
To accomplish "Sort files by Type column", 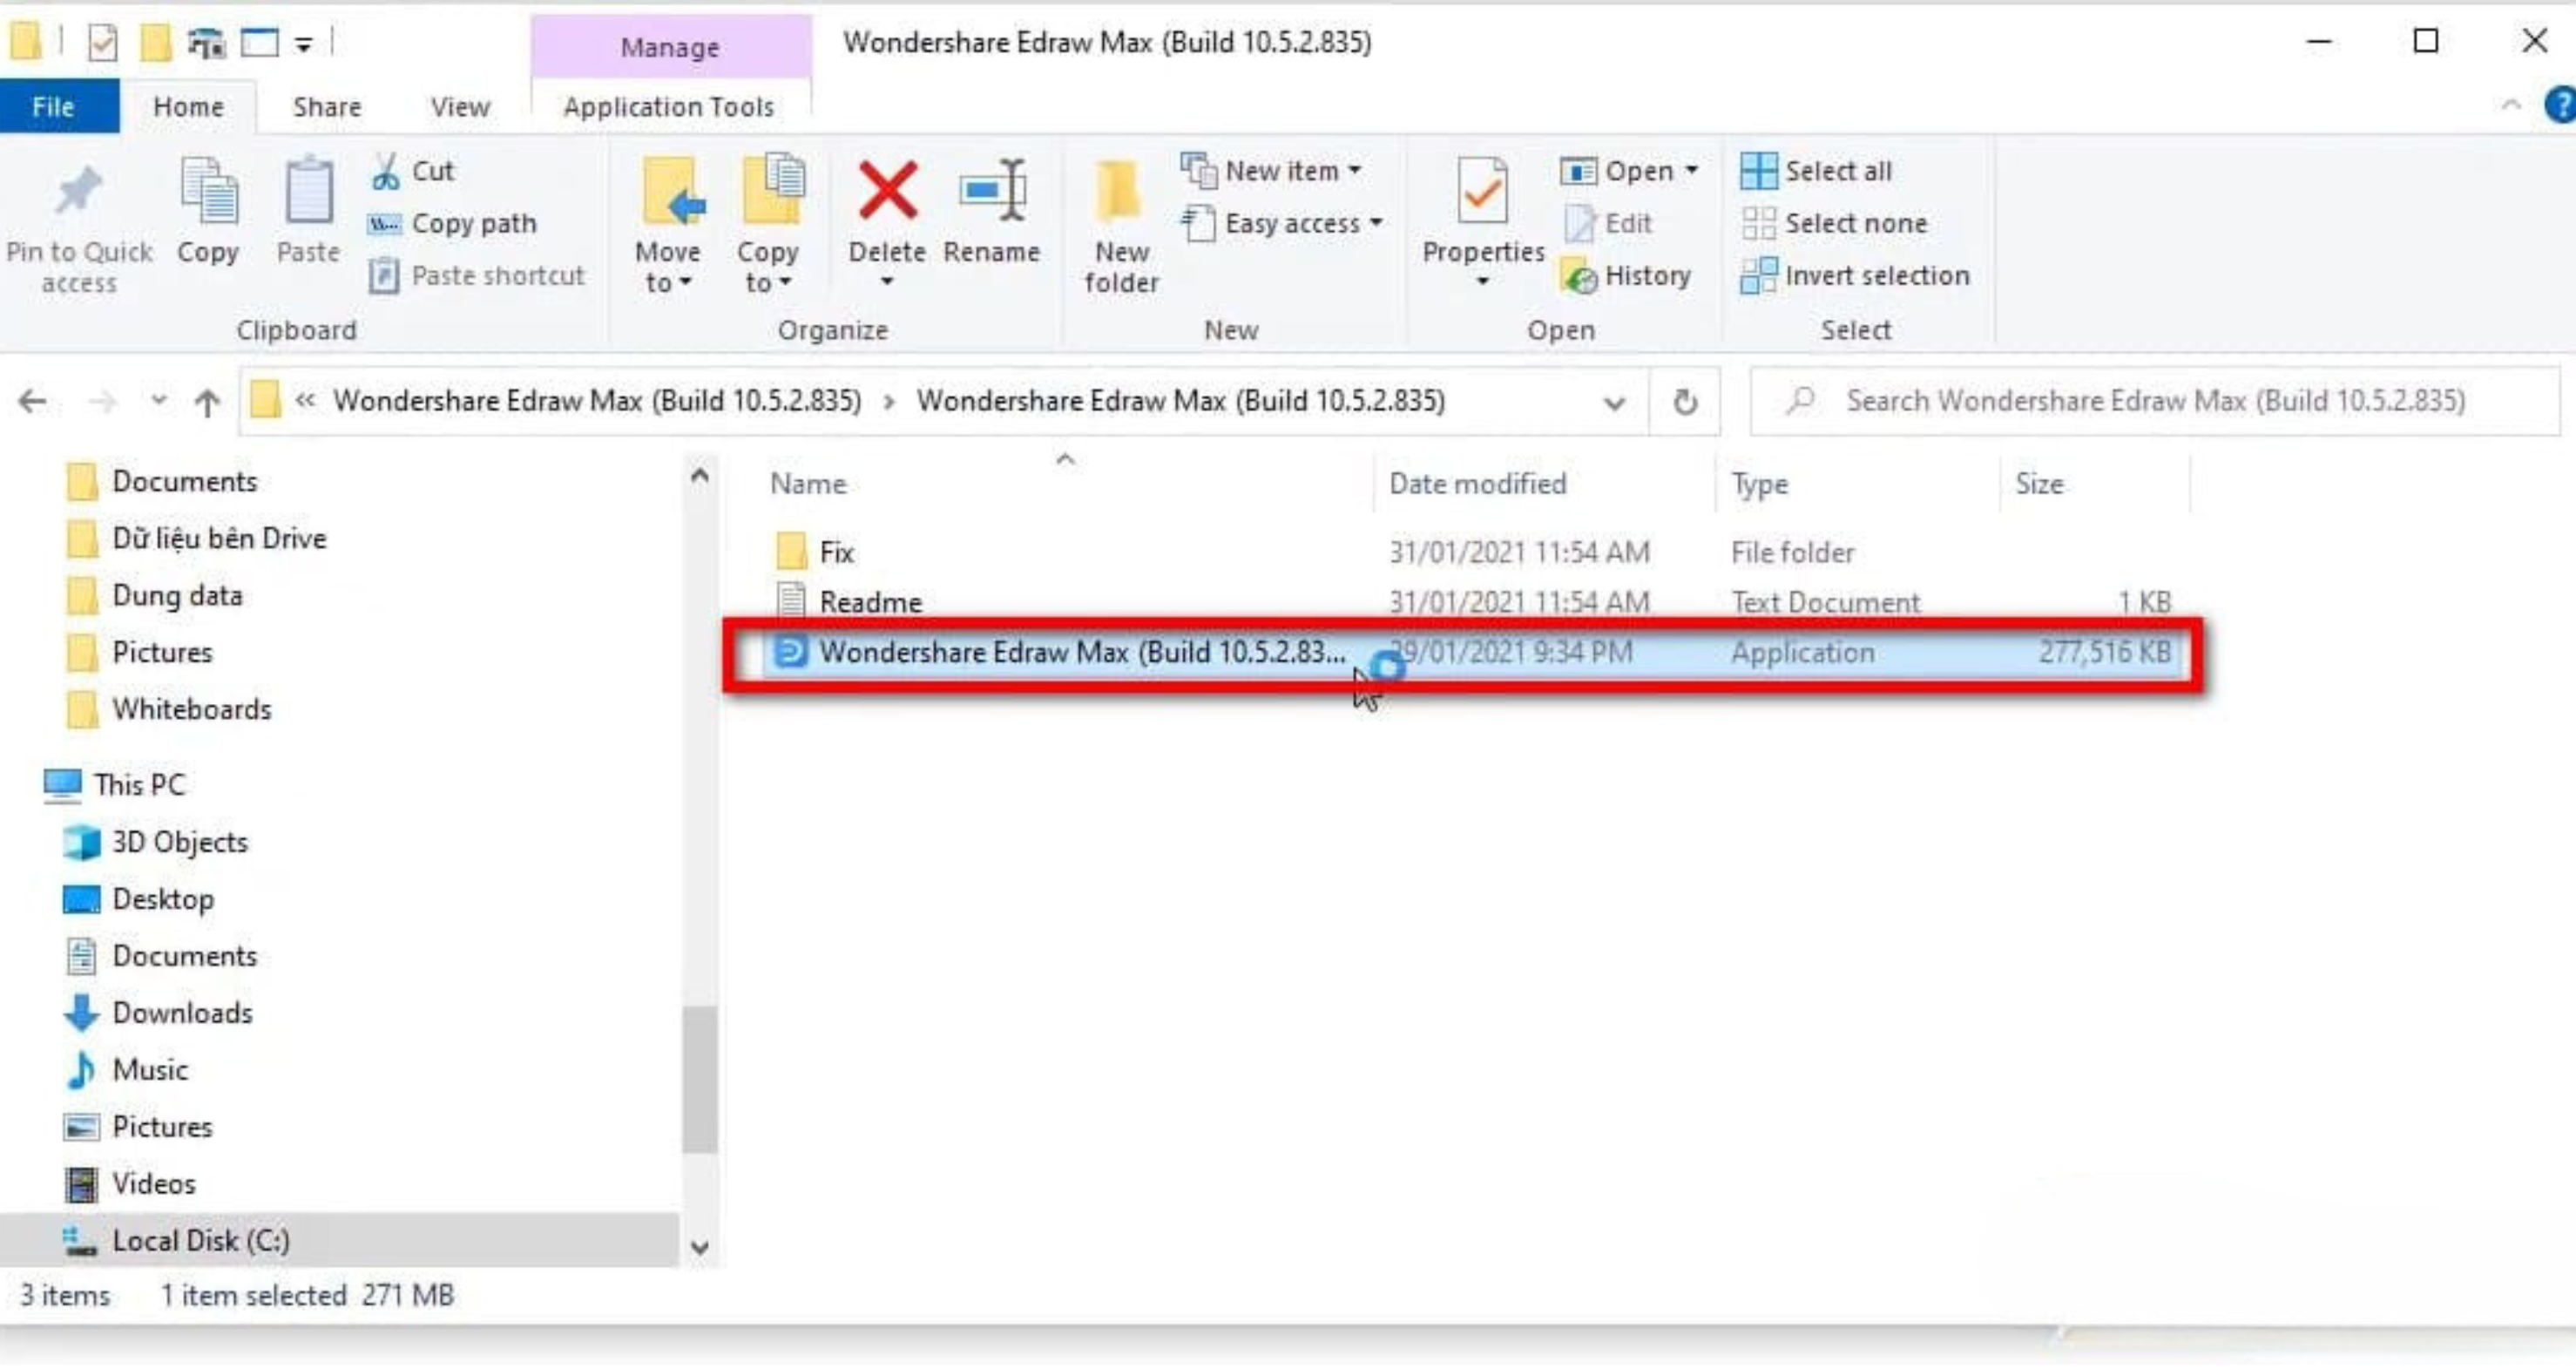I will pos(1858,484).
